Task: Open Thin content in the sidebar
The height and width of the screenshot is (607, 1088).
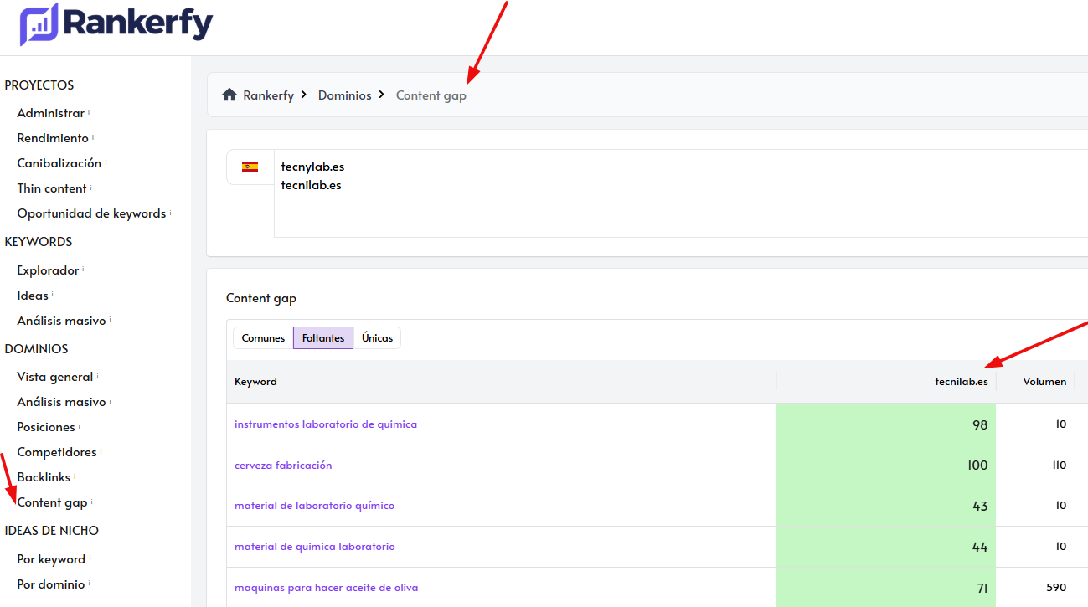Action: 52,188
